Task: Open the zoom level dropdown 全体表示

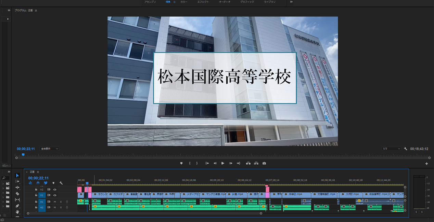Action: 49,149
